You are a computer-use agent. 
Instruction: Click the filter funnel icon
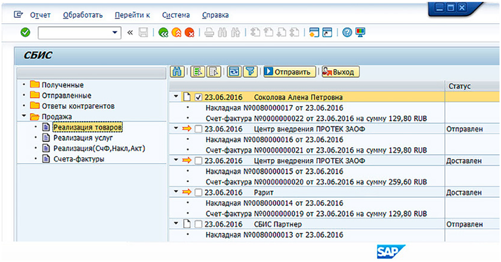pos(250,72)
